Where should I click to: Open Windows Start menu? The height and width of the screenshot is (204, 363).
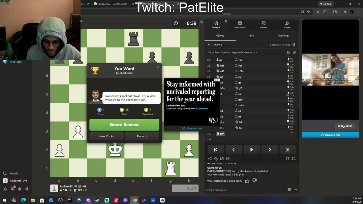tap(5, 200)
